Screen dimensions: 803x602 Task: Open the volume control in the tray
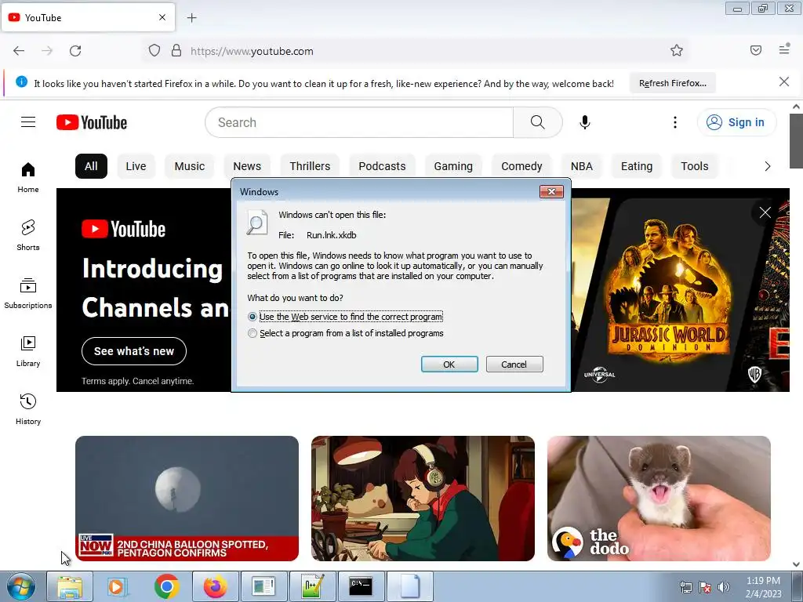(724, 587)
